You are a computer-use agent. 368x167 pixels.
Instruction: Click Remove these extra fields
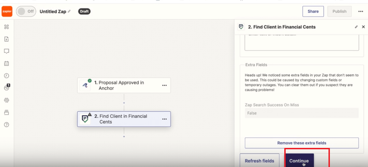point(302,143)
